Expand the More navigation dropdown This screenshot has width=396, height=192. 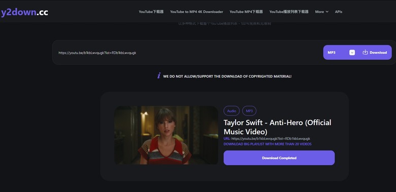pyautogui.click(x=321, y=12)
